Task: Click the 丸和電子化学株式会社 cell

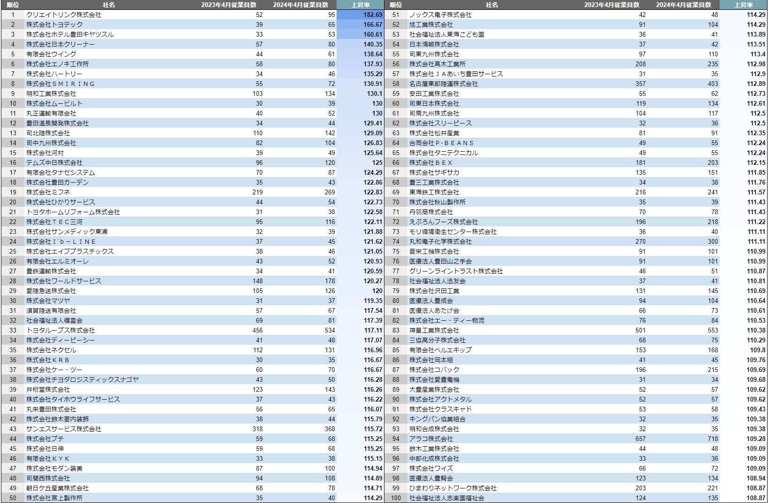Action: [x=440, y=241]
